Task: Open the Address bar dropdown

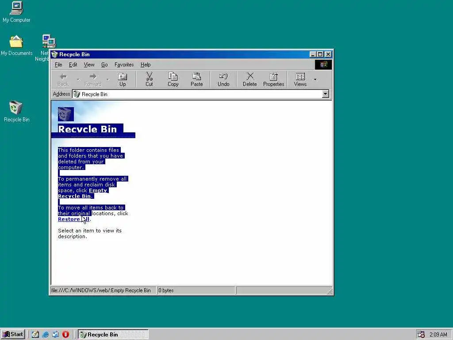Action: point(325,94)
